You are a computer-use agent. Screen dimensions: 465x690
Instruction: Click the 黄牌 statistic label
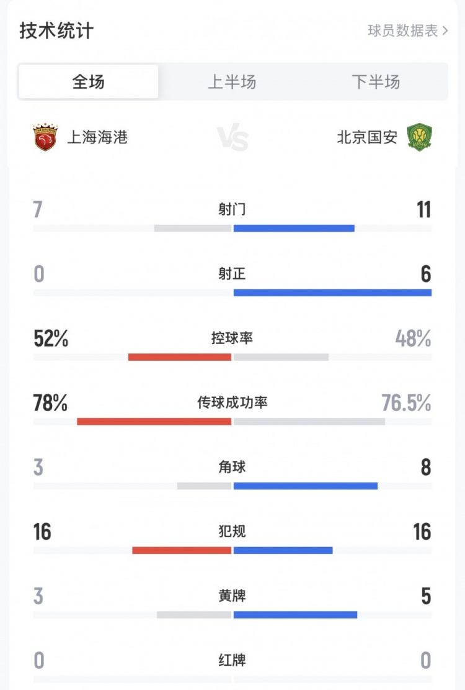pyautogui.click(x=232, y=596)
